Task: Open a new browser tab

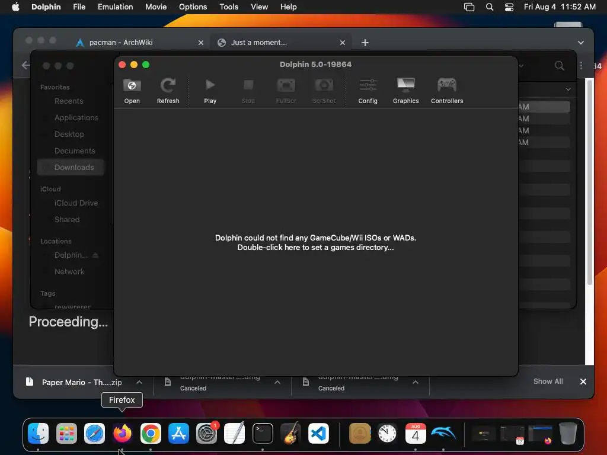Action: click(x=365, y=43)
